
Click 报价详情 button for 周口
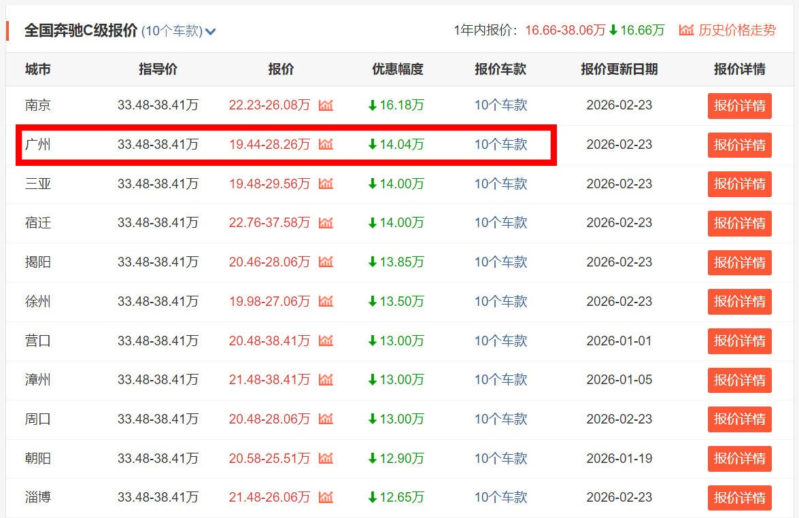click(x=739, y=419)
